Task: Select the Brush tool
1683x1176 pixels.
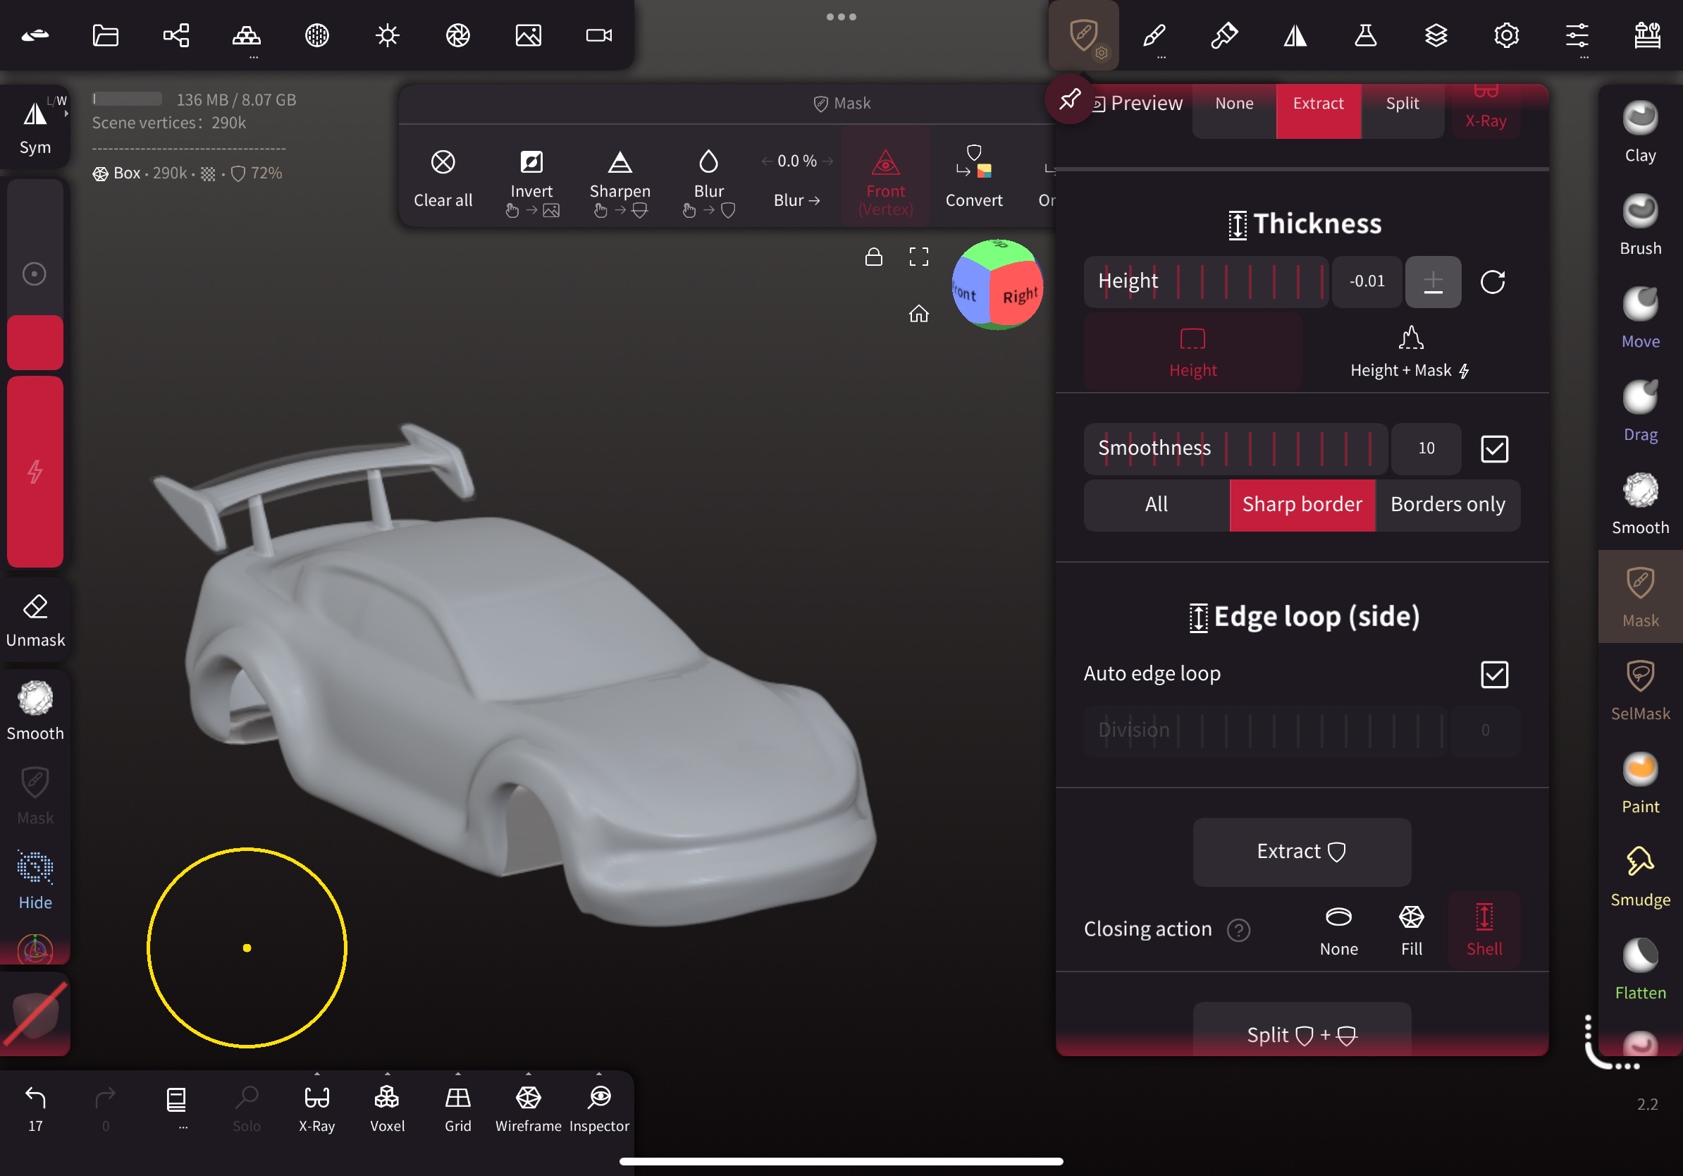Action: [x=1640, y=225]
